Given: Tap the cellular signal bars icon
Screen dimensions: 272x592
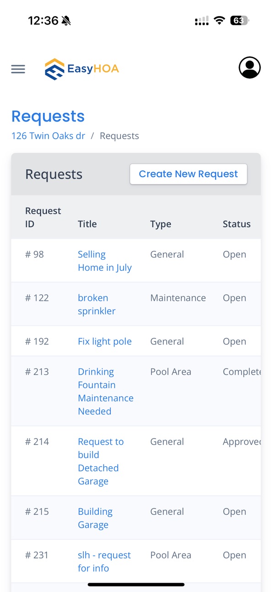Looking at the screenshot, I should coord(201,21).
